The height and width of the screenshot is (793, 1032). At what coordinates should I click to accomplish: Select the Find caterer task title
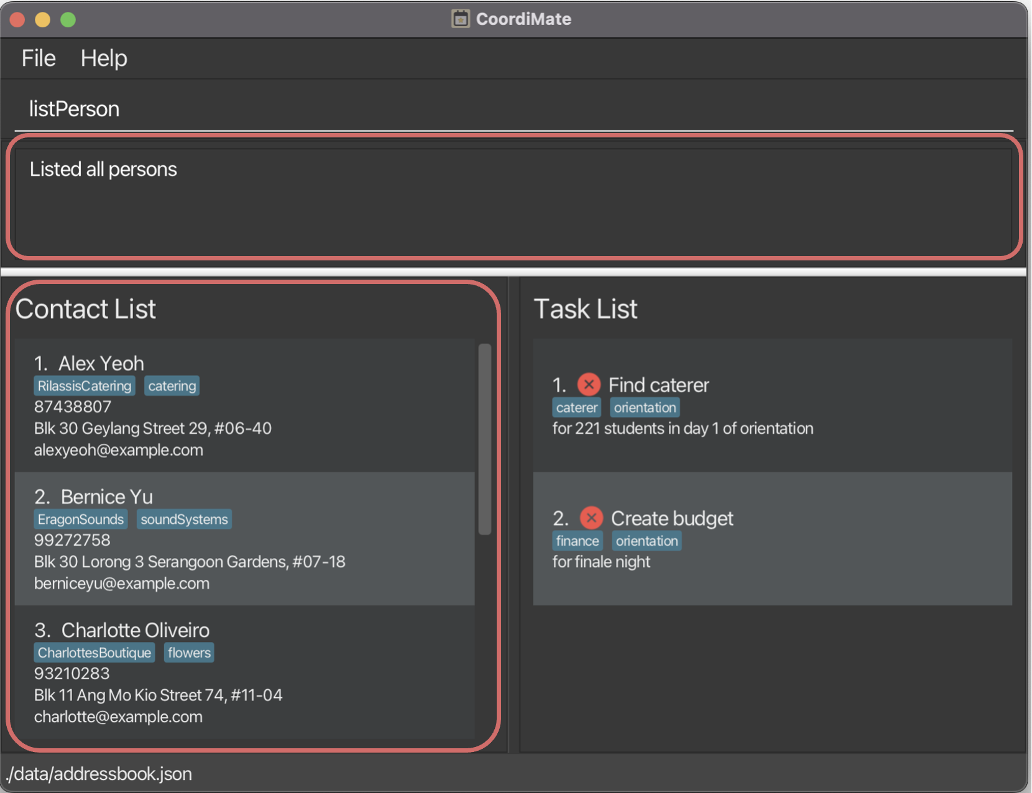point(658,385)
